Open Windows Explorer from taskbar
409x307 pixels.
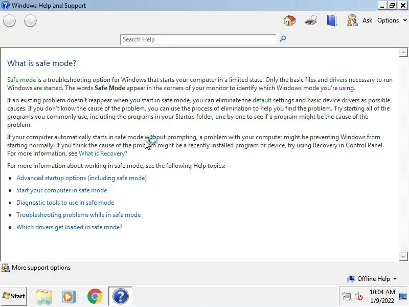(x=44, y=297)
